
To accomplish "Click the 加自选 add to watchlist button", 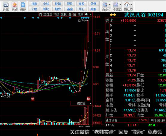I will coord(48,14).
